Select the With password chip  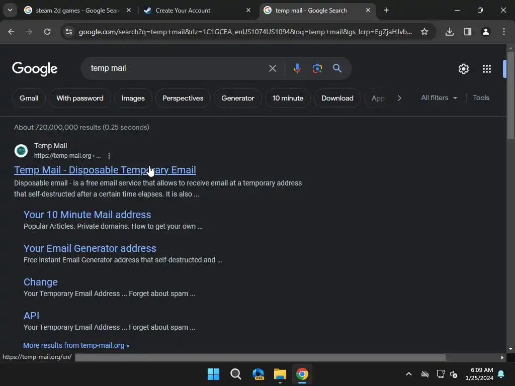(80, 98)
